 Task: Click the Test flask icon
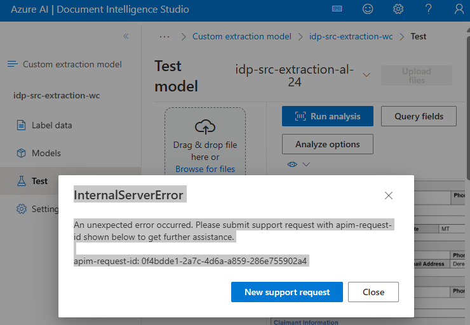click(22, 181)
